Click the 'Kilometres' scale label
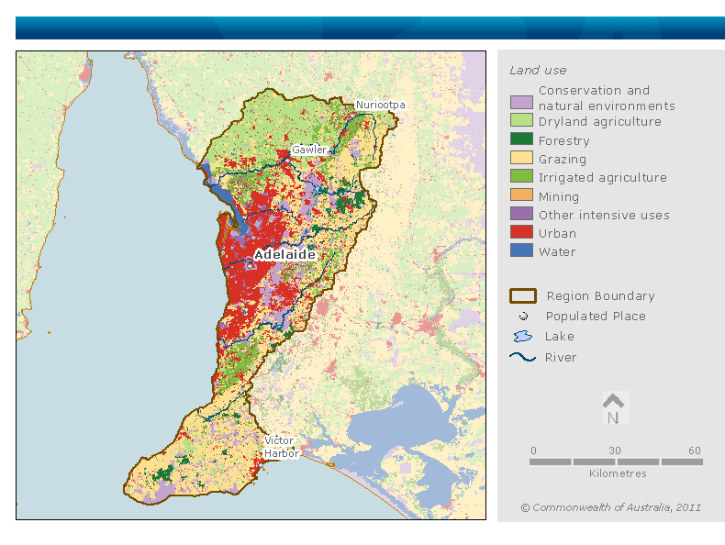Screen dimensions: 725x545 (x=618, y=473)
